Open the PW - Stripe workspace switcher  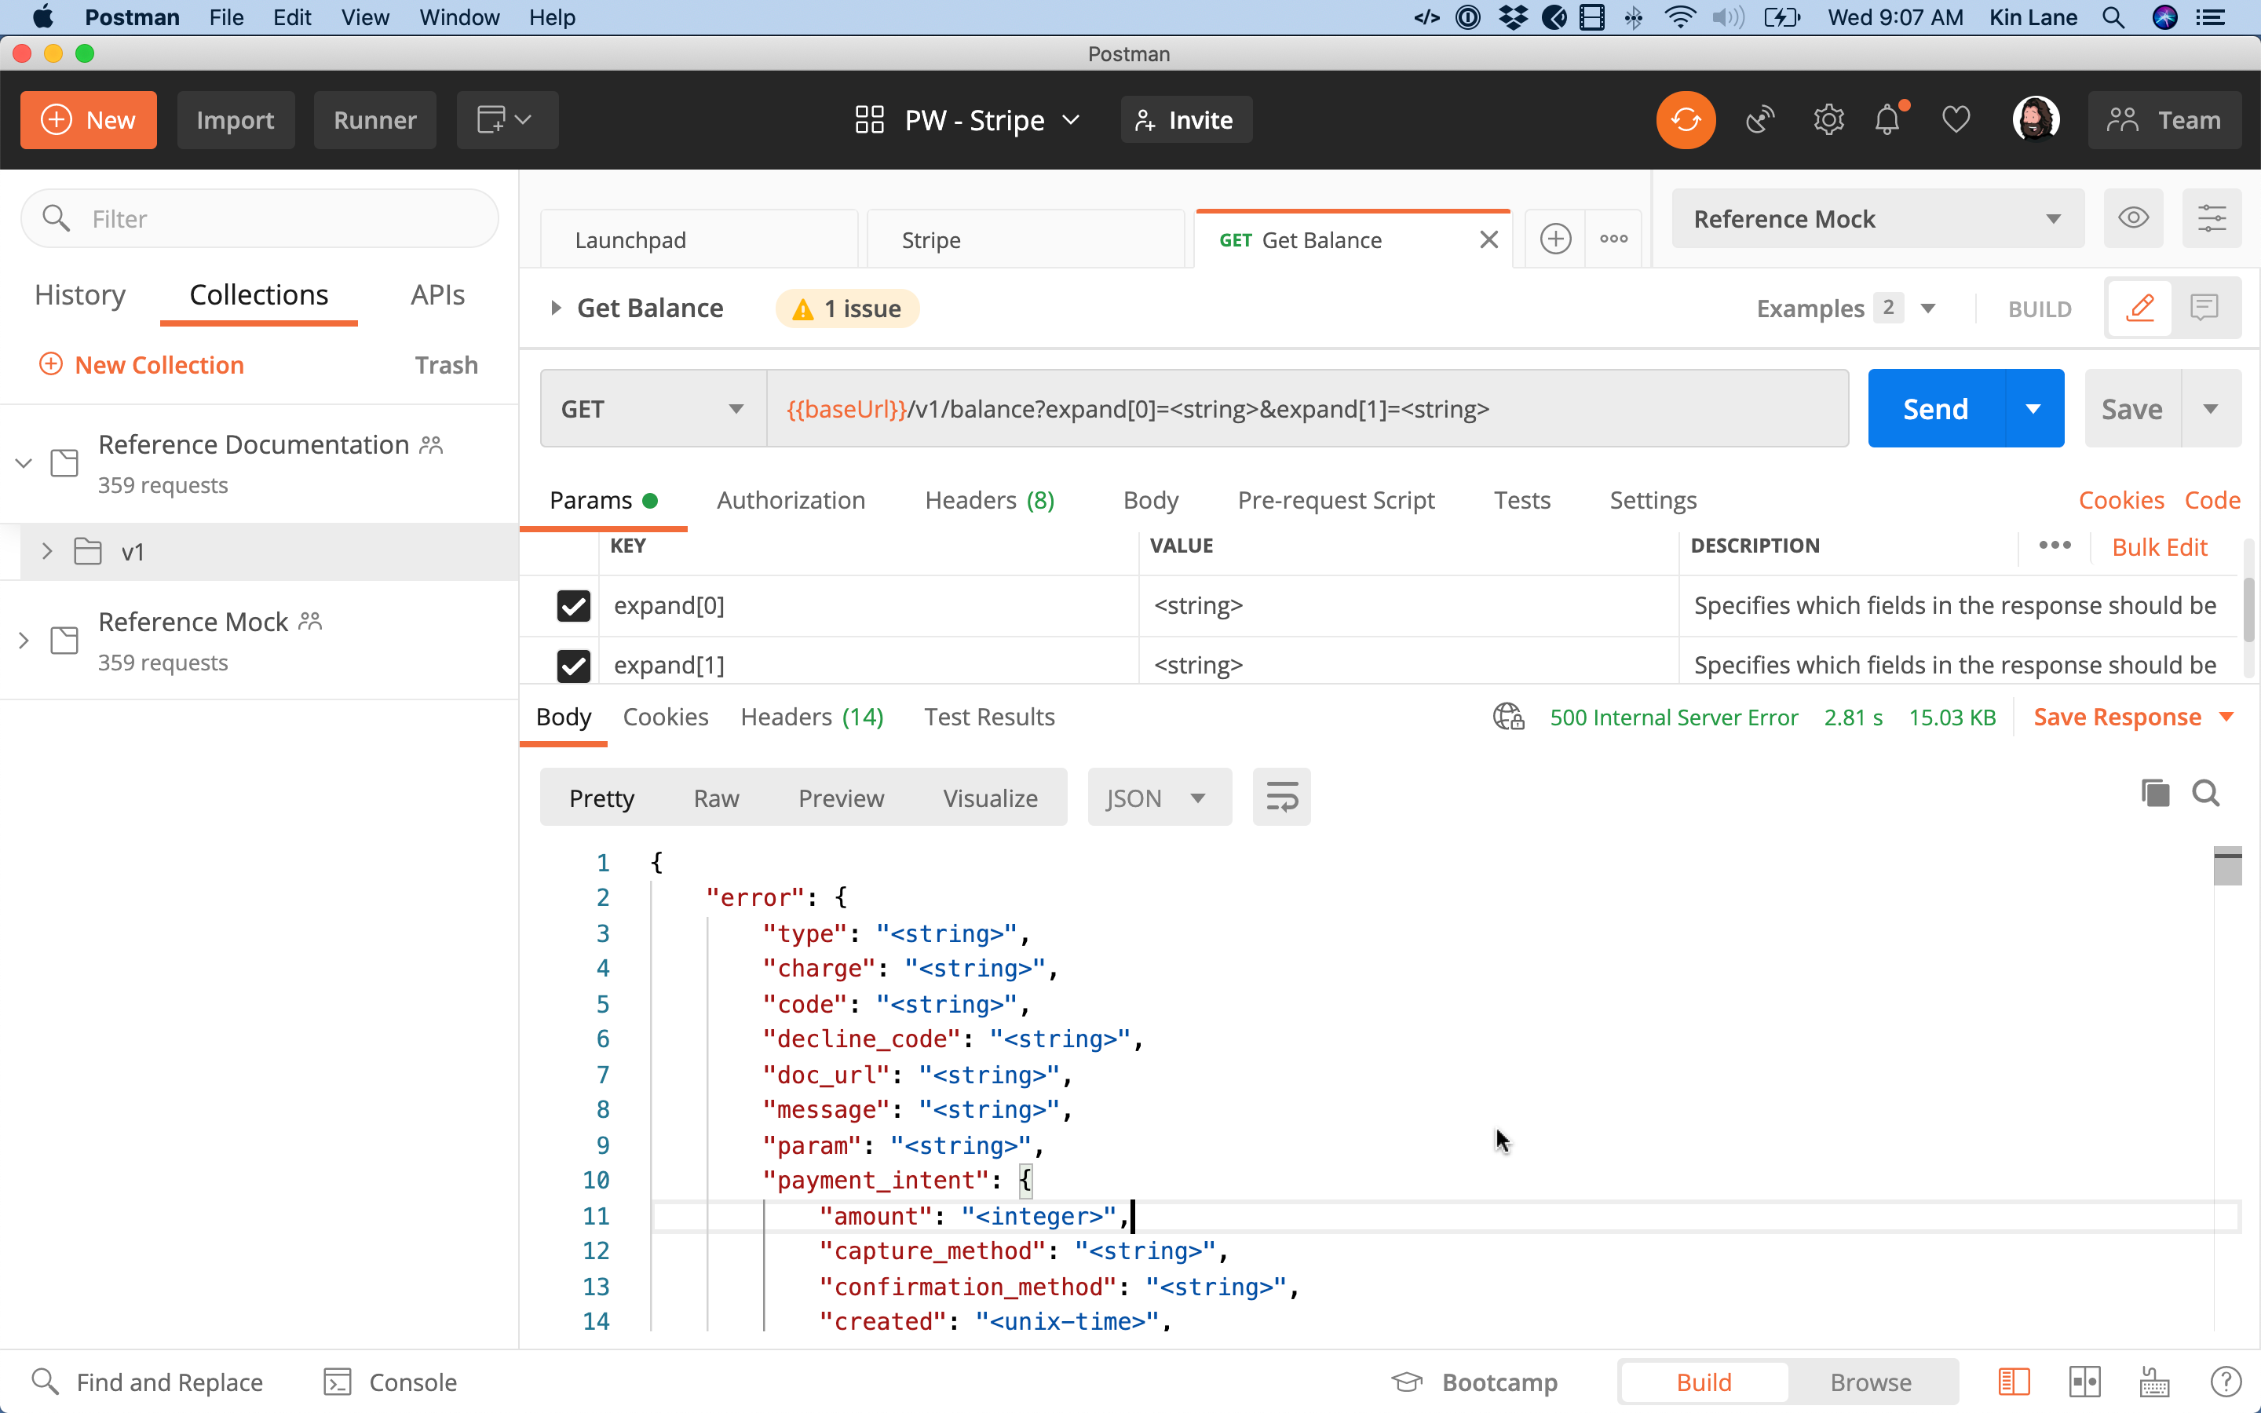(968, 119)
